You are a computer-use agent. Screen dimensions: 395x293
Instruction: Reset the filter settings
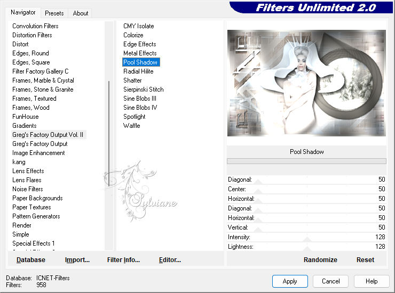click(365, 259)
